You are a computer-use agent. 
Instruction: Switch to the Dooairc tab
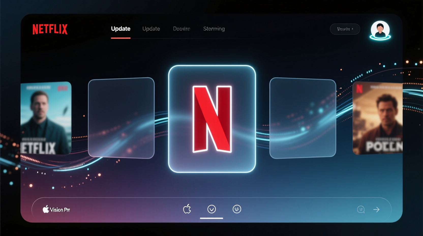click(182, 29)
